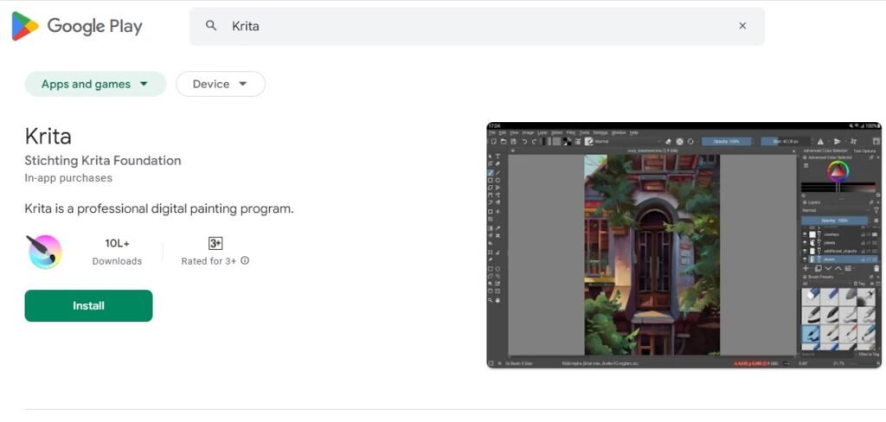Clear the search box with the X
The image size is (886, 422).
(742, 26)
